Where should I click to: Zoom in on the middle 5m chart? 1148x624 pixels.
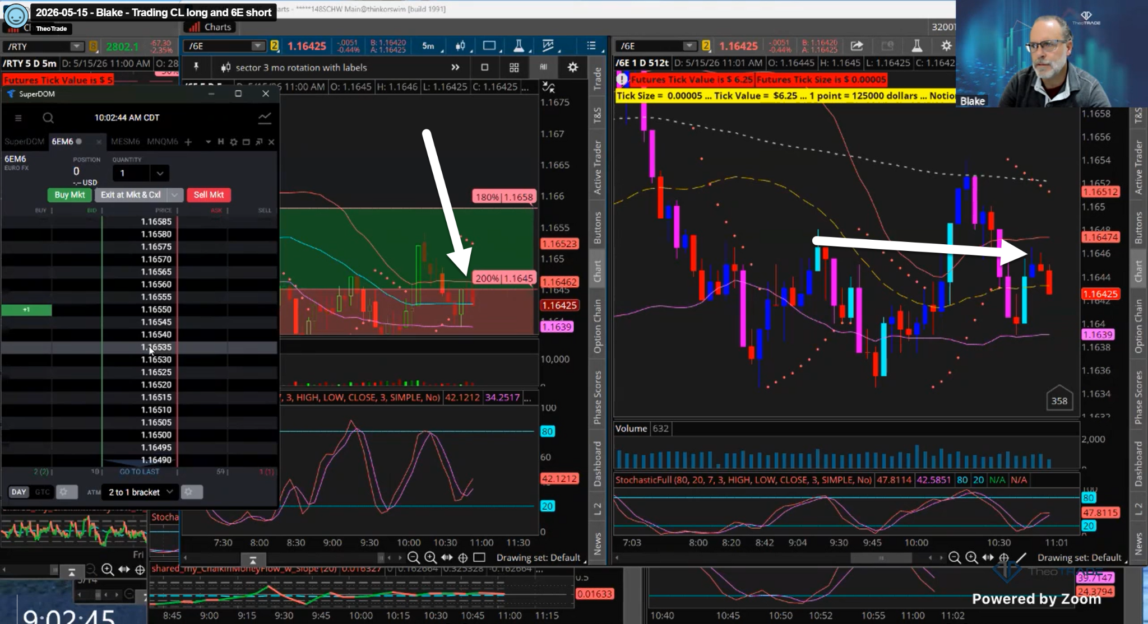click(x=430, y=557)
